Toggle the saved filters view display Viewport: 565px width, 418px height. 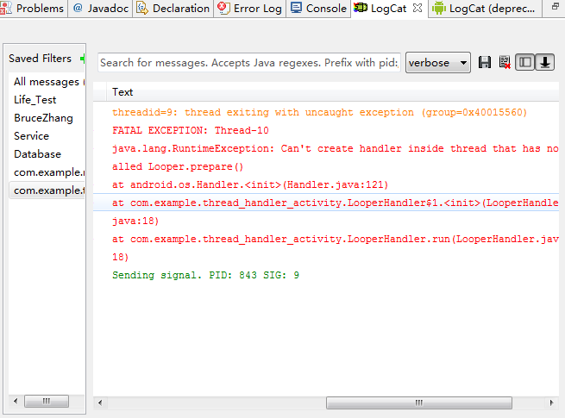click(524, 62)
